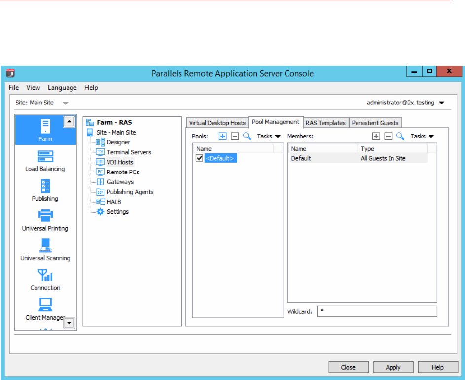This screenshot has width=465, height=380.
Task: Open the Pools Tasks dropdown
Action: click(x=269, y=137)
